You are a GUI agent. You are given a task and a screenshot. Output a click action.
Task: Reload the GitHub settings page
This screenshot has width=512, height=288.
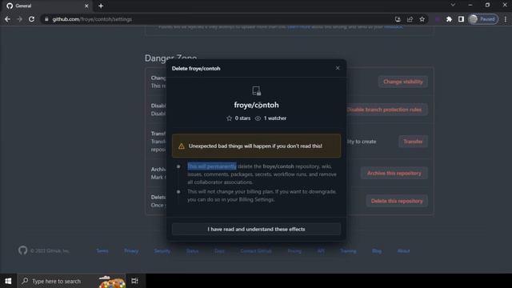click(x=32, y=19)
